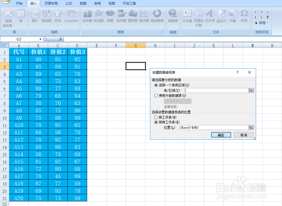Click the cell containing A10
The width and height of the screenshot is (282, 206).
[x=19, y=125]
